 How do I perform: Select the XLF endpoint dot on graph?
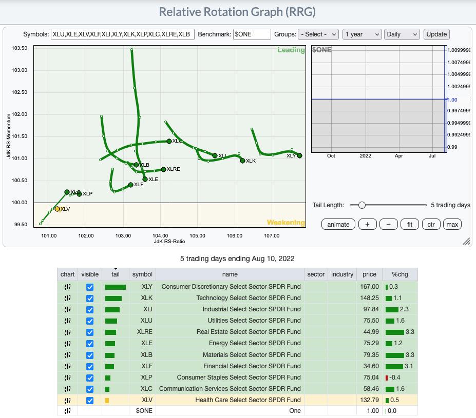tap(130, 185)
